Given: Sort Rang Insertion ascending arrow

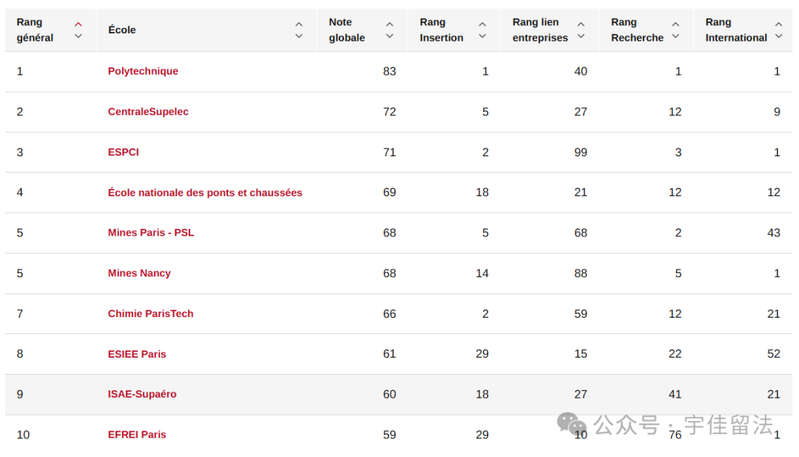Looking at the screenshot, I should click(482, 24).
